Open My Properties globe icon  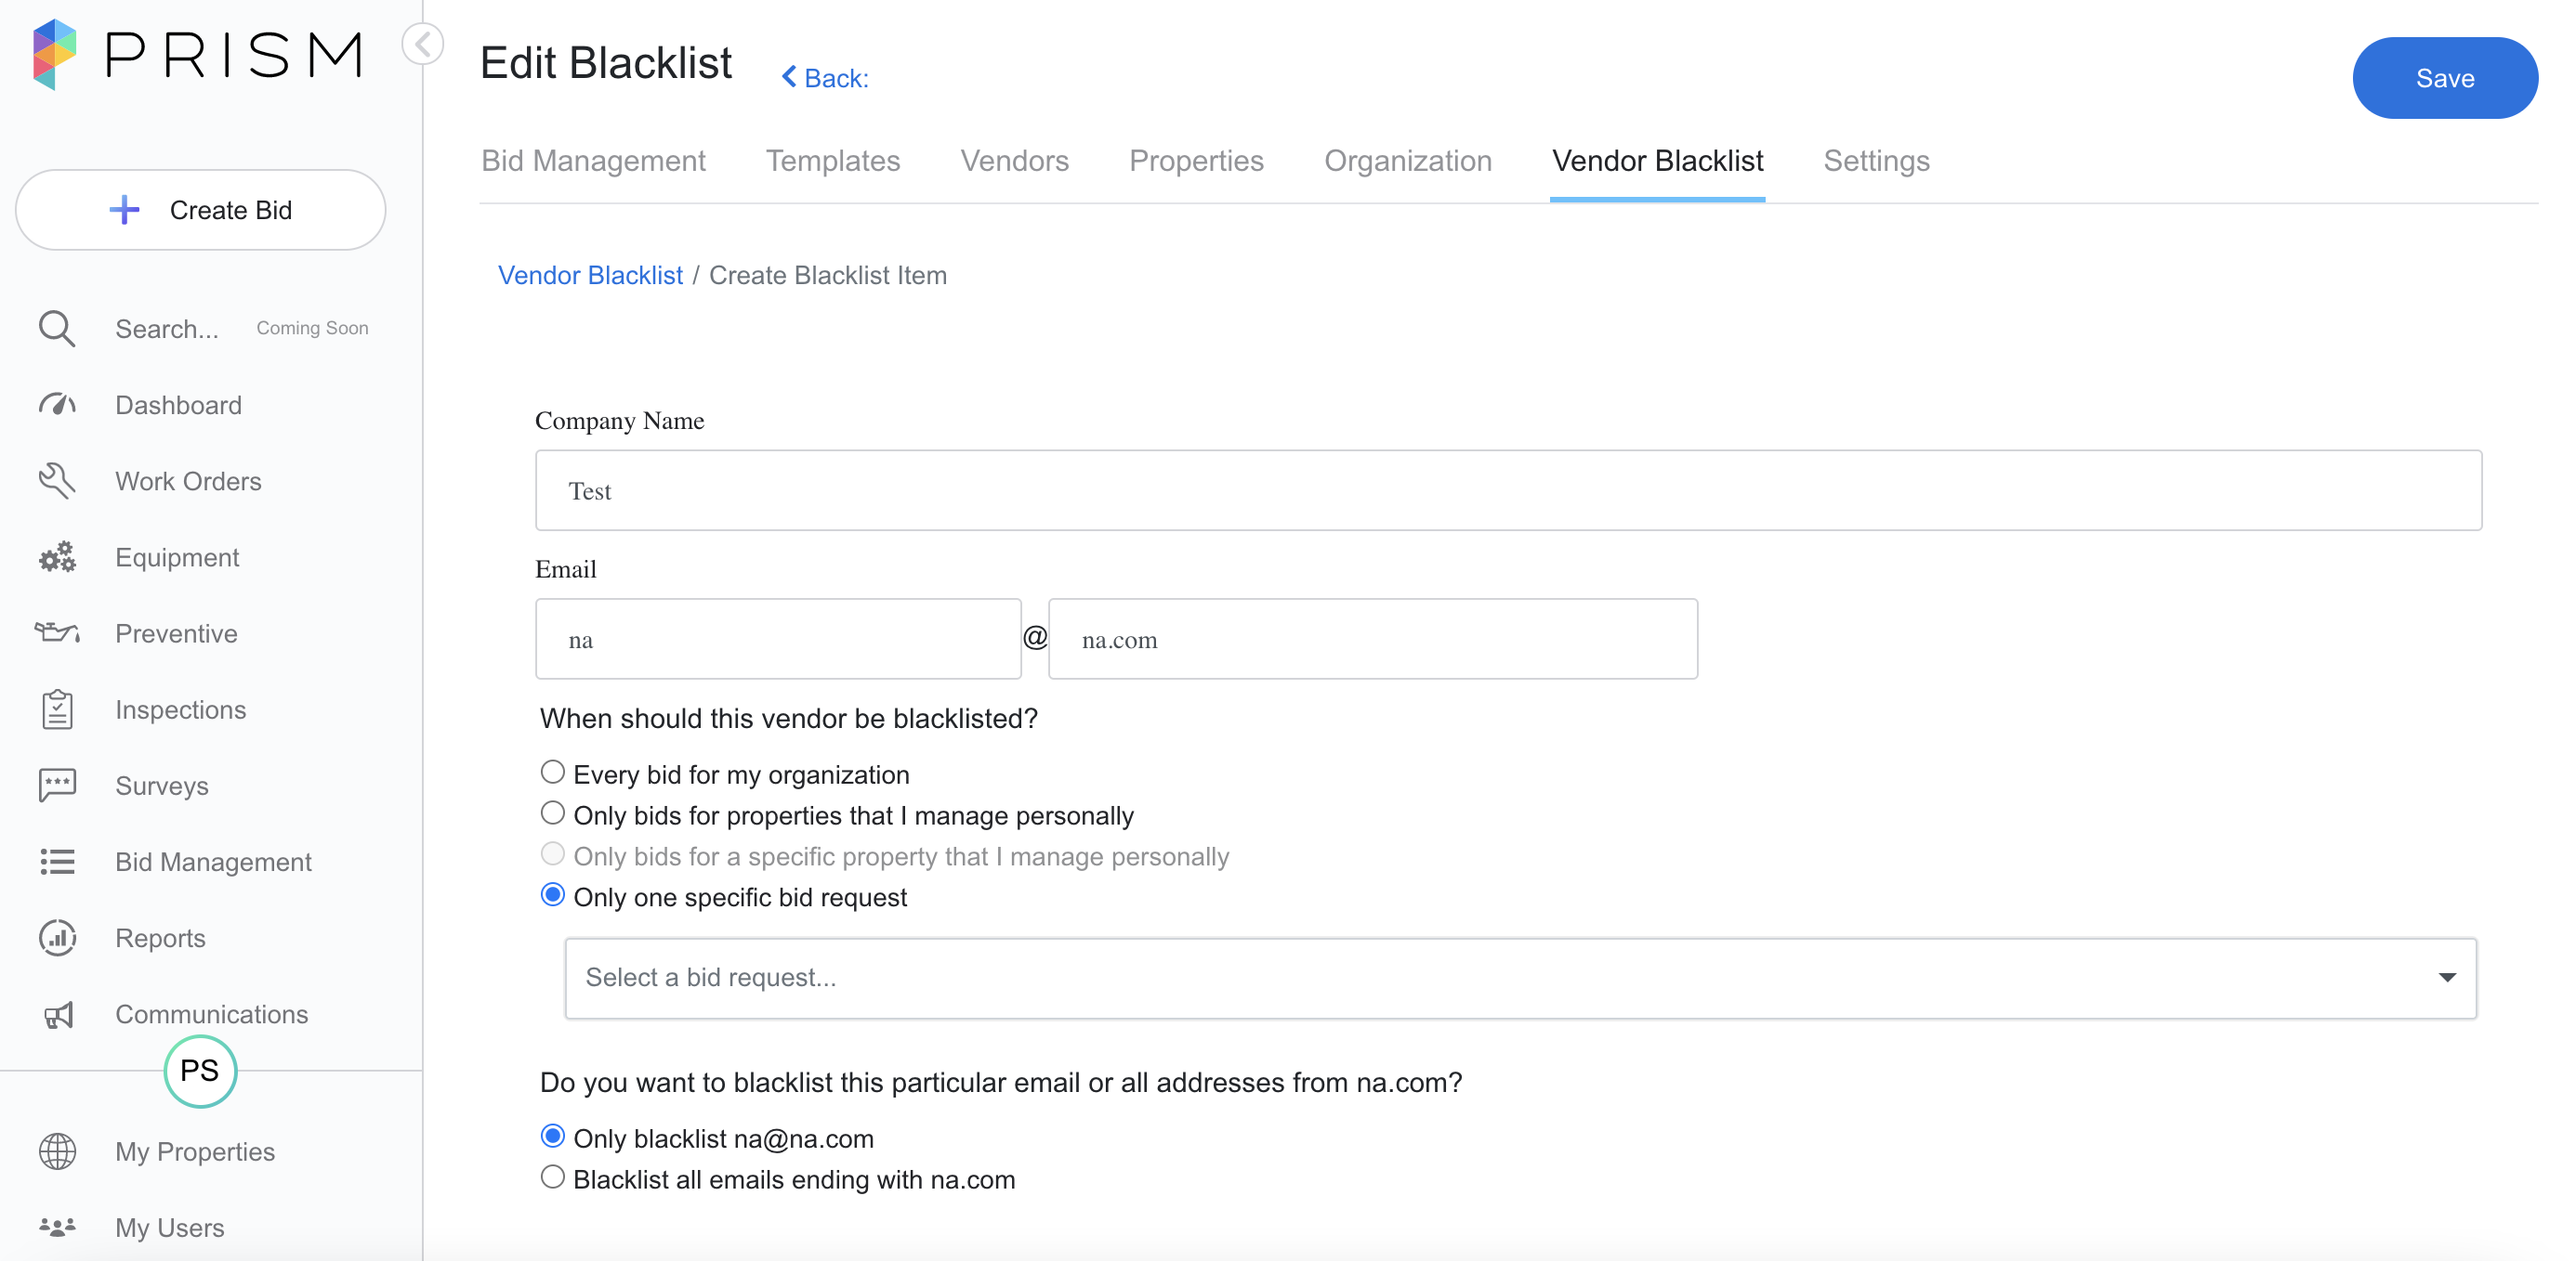click(x=57, y=1151)
